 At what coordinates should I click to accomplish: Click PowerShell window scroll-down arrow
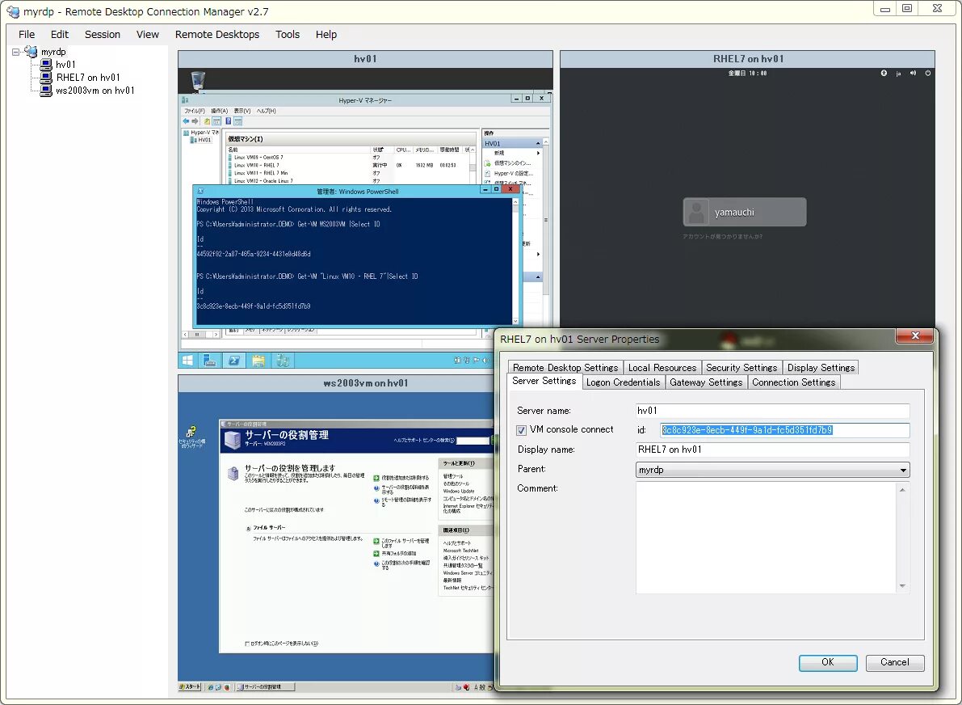click(x=515, y=321)
